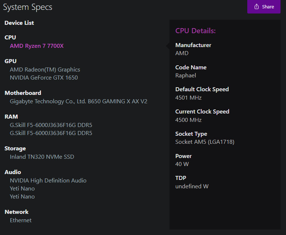Select AMD Ryzen 7 7700X in device list
This screenshot has height=235, width=286.
(37, 46)
